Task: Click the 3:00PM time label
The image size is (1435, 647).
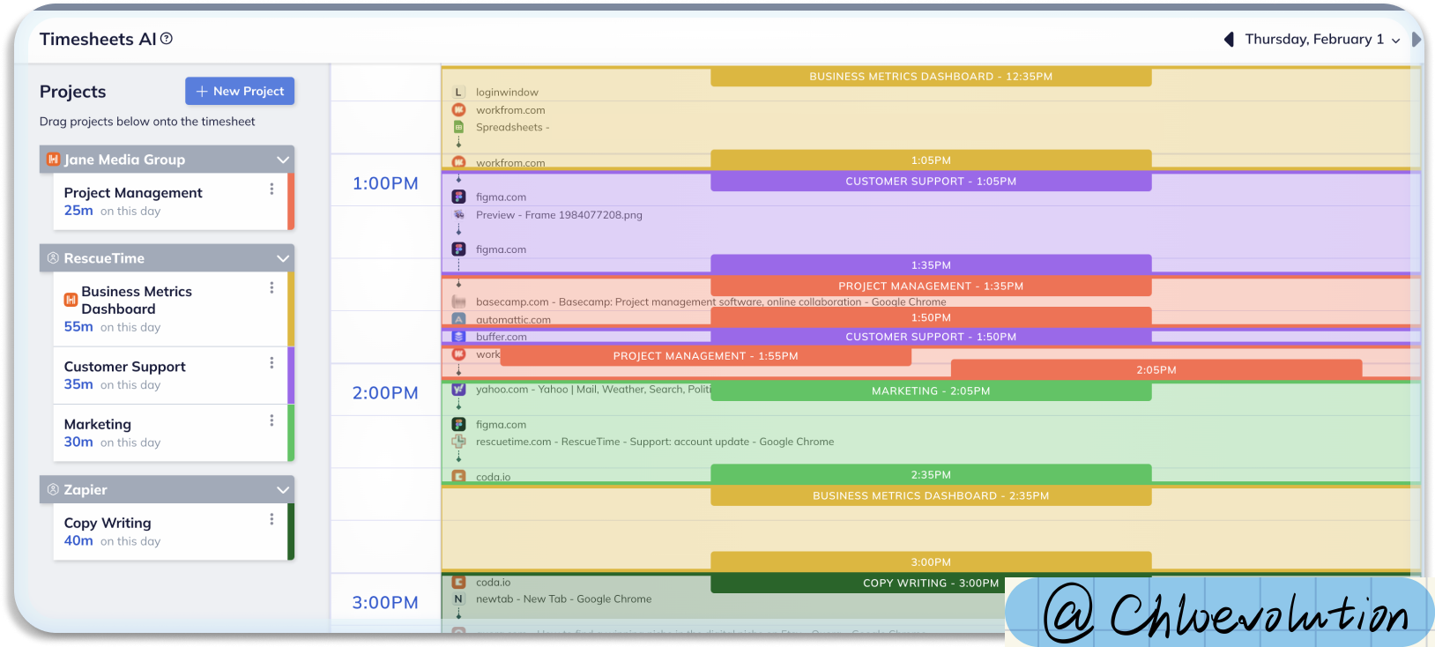Action: pos(385,603)
